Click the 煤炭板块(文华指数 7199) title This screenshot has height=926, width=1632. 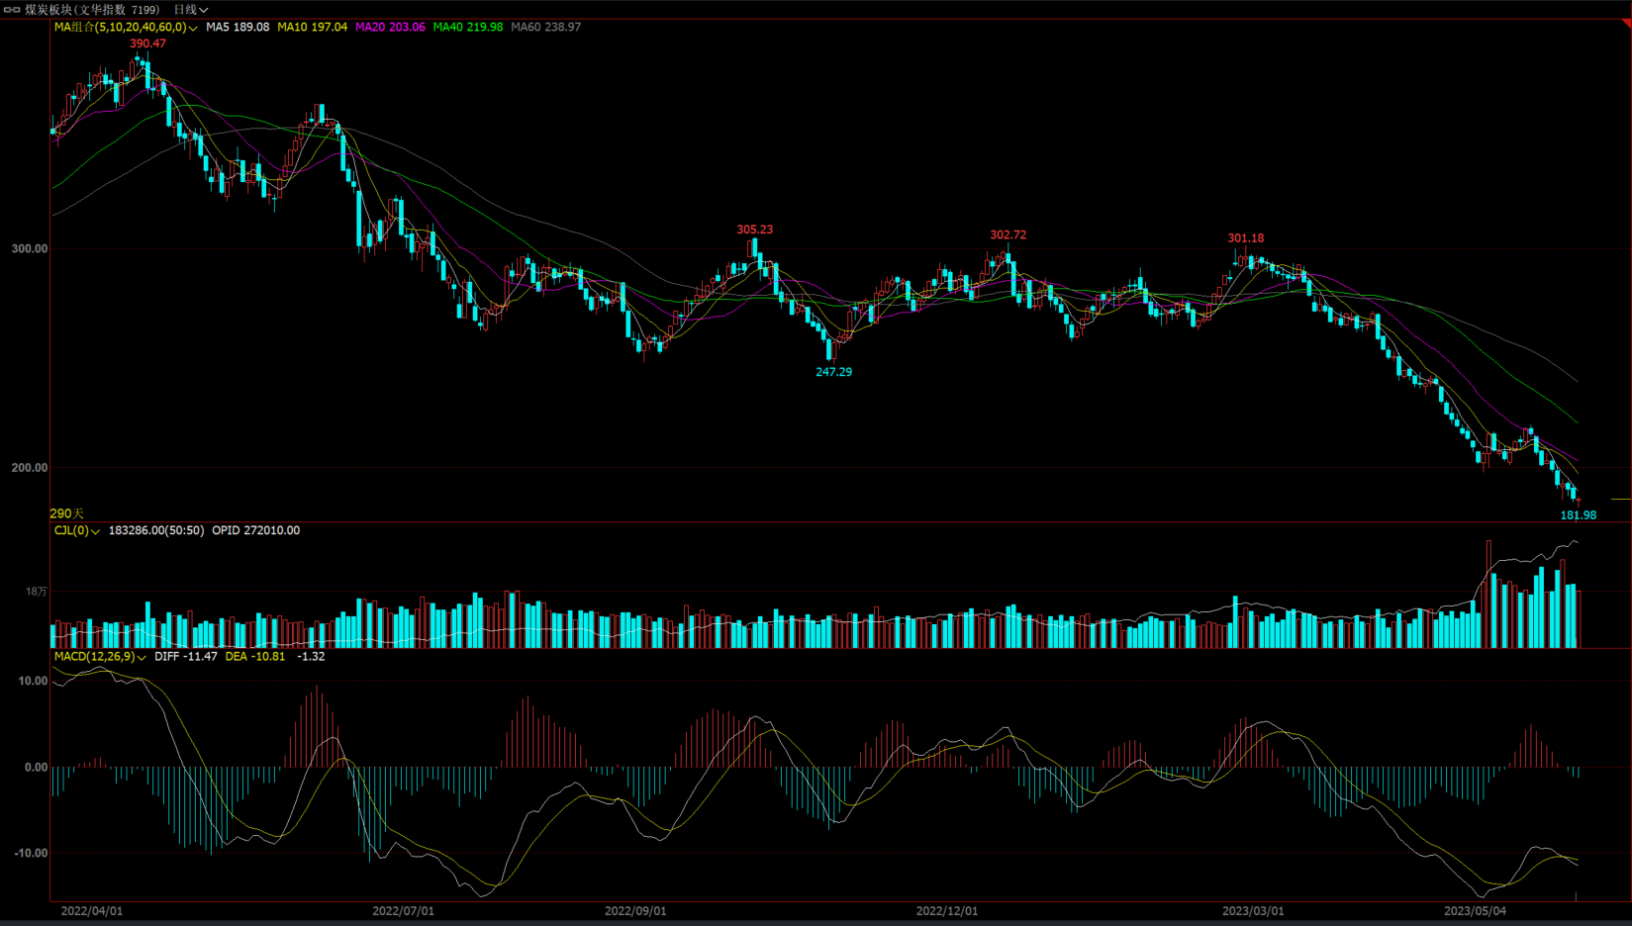[x=92, y=10]
